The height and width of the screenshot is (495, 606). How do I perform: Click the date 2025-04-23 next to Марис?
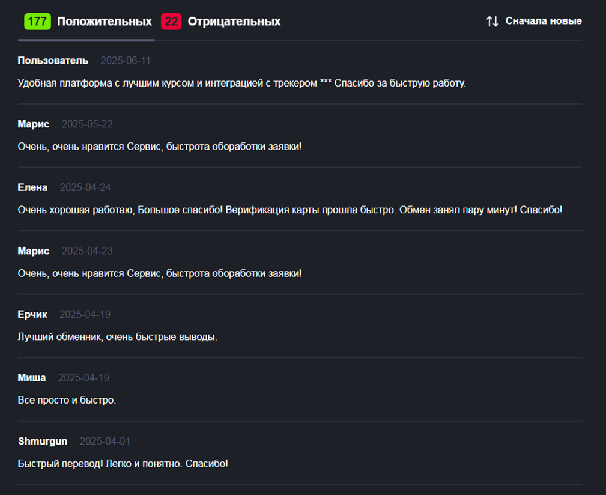(87, 251)
